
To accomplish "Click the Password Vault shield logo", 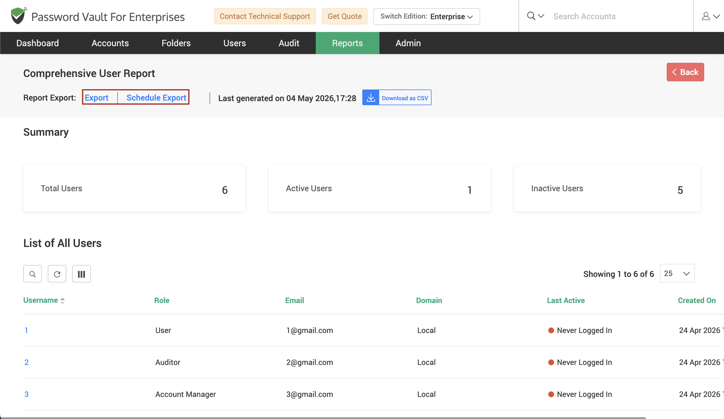I will pyautogui.click(x=19, y=16).
